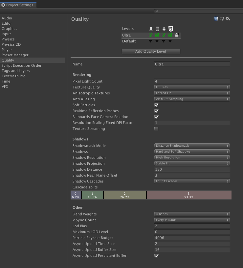Open the Shadowmask Mode dropdown
This screenshot has width=243, height=268.
pyautogui.click(x=192, y=146)
